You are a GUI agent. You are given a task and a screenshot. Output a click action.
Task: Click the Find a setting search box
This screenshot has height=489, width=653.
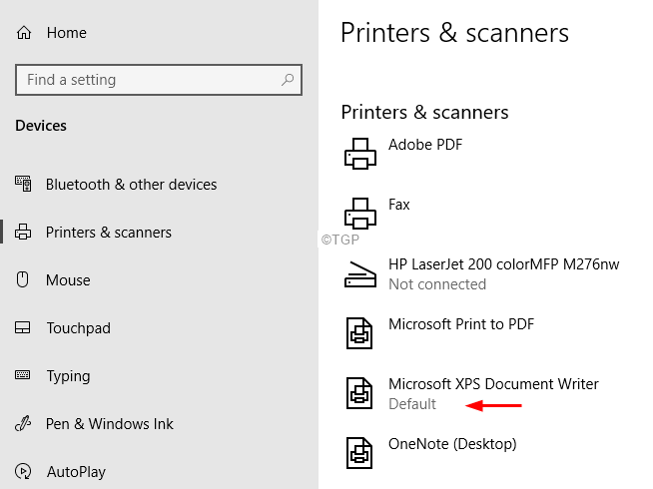(159, 80)
